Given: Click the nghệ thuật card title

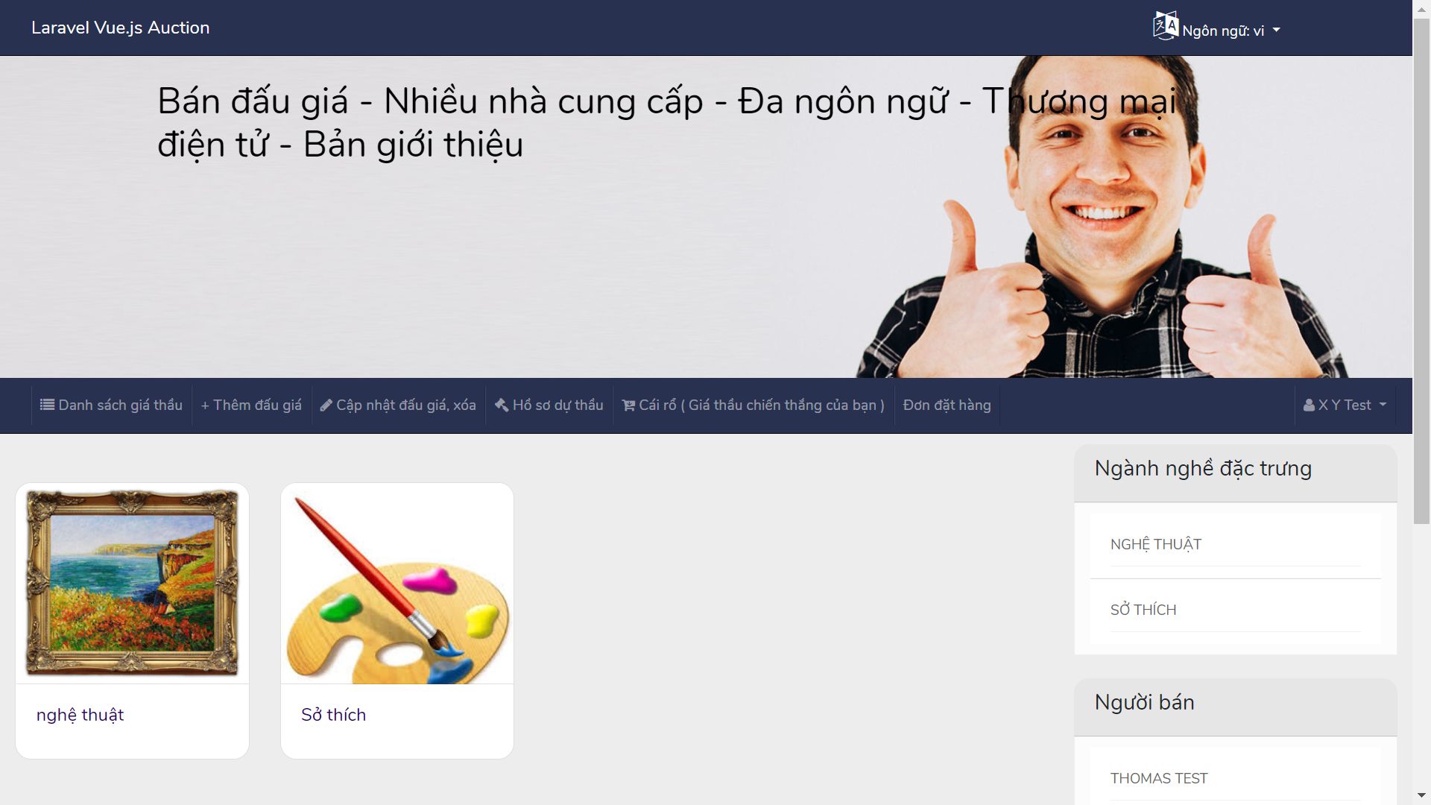Looking at the screenshot, I should point(80,715).
